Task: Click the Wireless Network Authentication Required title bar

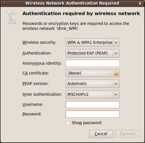Action: point(72,3)
